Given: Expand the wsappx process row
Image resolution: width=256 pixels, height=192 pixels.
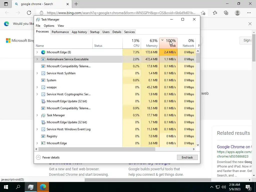Looking at the screenshot, I should pos(37,87).
